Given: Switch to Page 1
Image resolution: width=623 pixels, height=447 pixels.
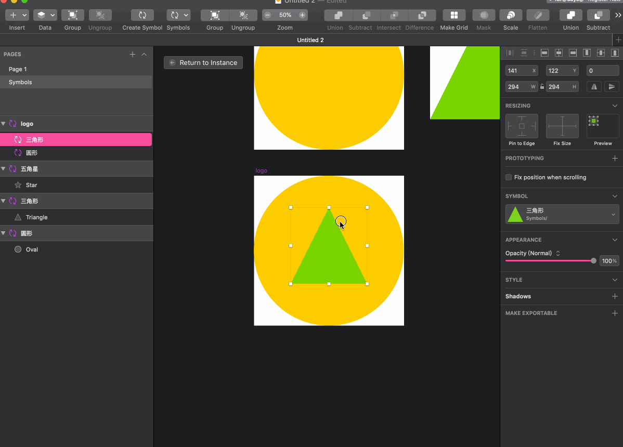Looking at the screenshot, I should (18, 69).
